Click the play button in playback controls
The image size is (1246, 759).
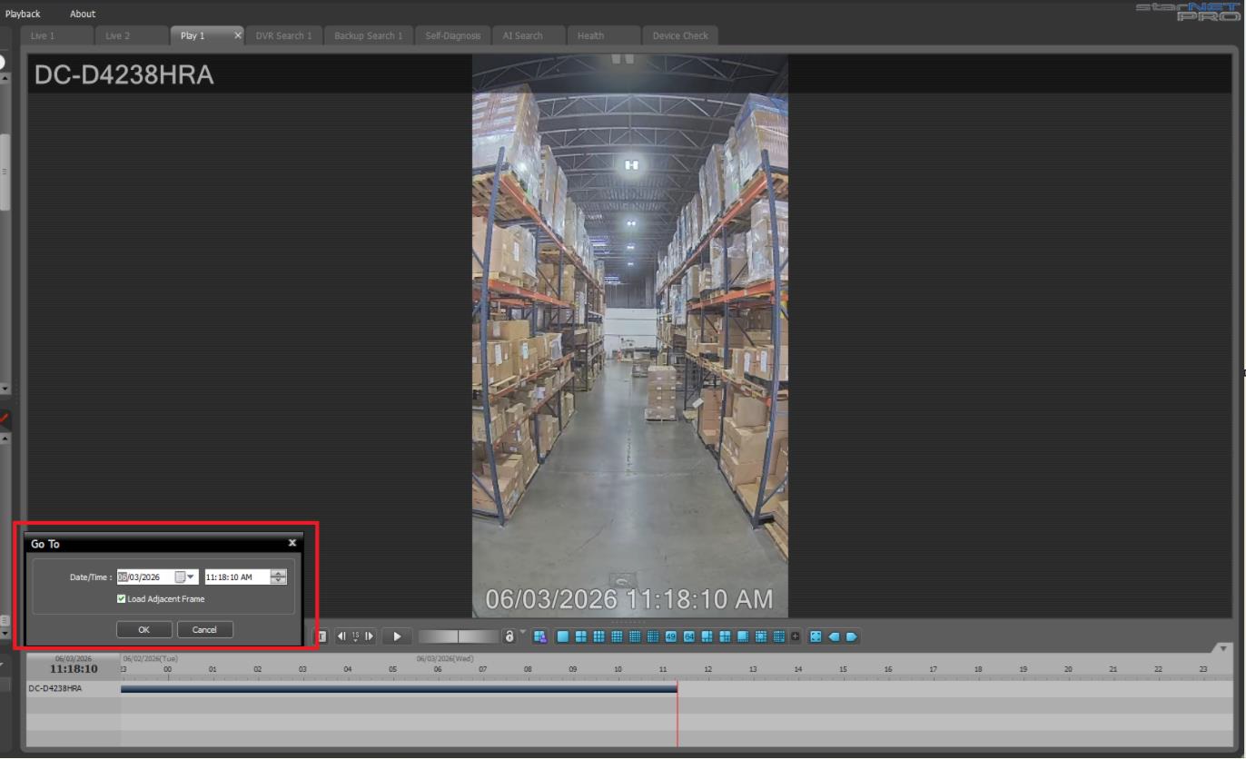[397, 636]
